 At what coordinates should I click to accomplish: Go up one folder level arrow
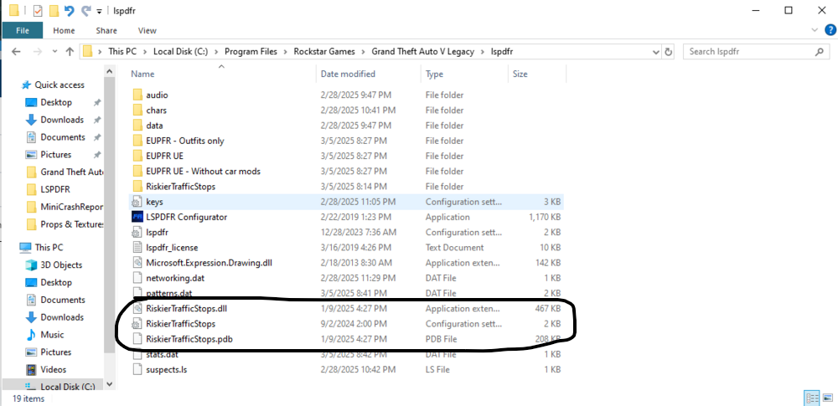[70, 52]
